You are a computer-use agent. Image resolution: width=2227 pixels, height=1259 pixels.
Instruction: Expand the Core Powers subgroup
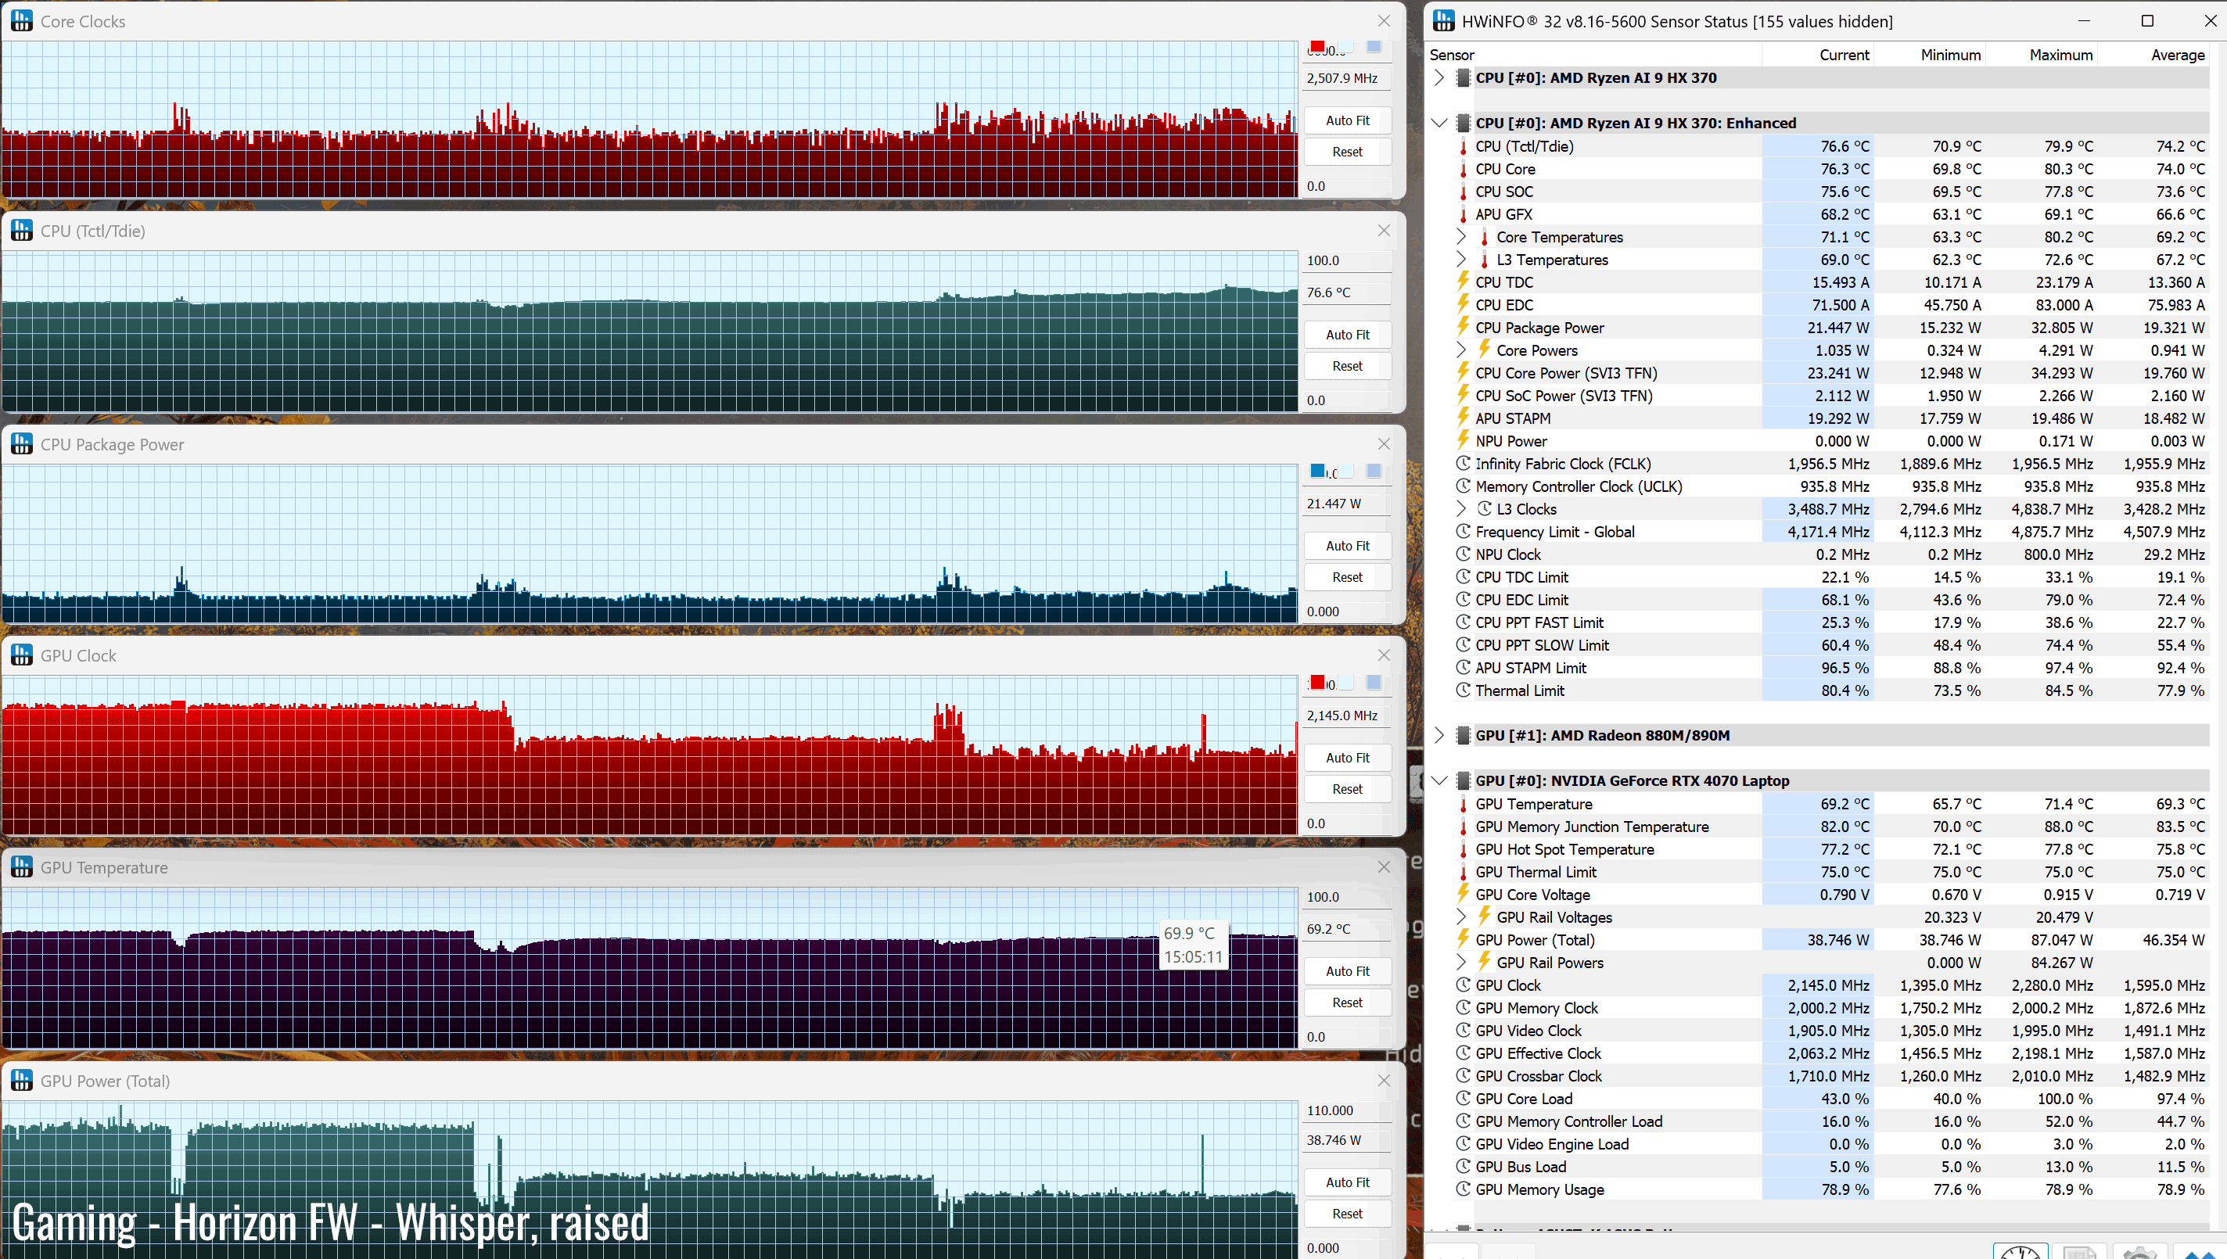click(1462, 350)
